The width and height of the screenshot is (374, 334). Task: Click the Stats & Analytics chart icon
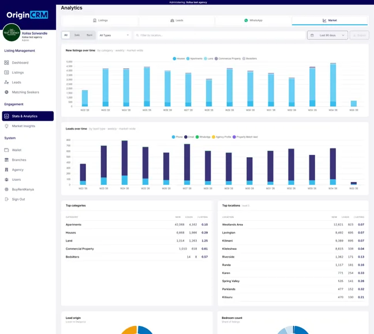point(6,116)
